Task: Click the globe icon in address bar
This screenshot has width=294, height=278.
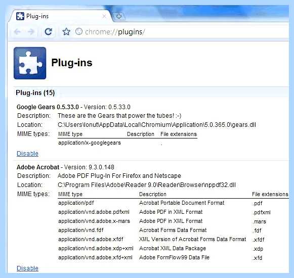Action: [x=79, y=31]
